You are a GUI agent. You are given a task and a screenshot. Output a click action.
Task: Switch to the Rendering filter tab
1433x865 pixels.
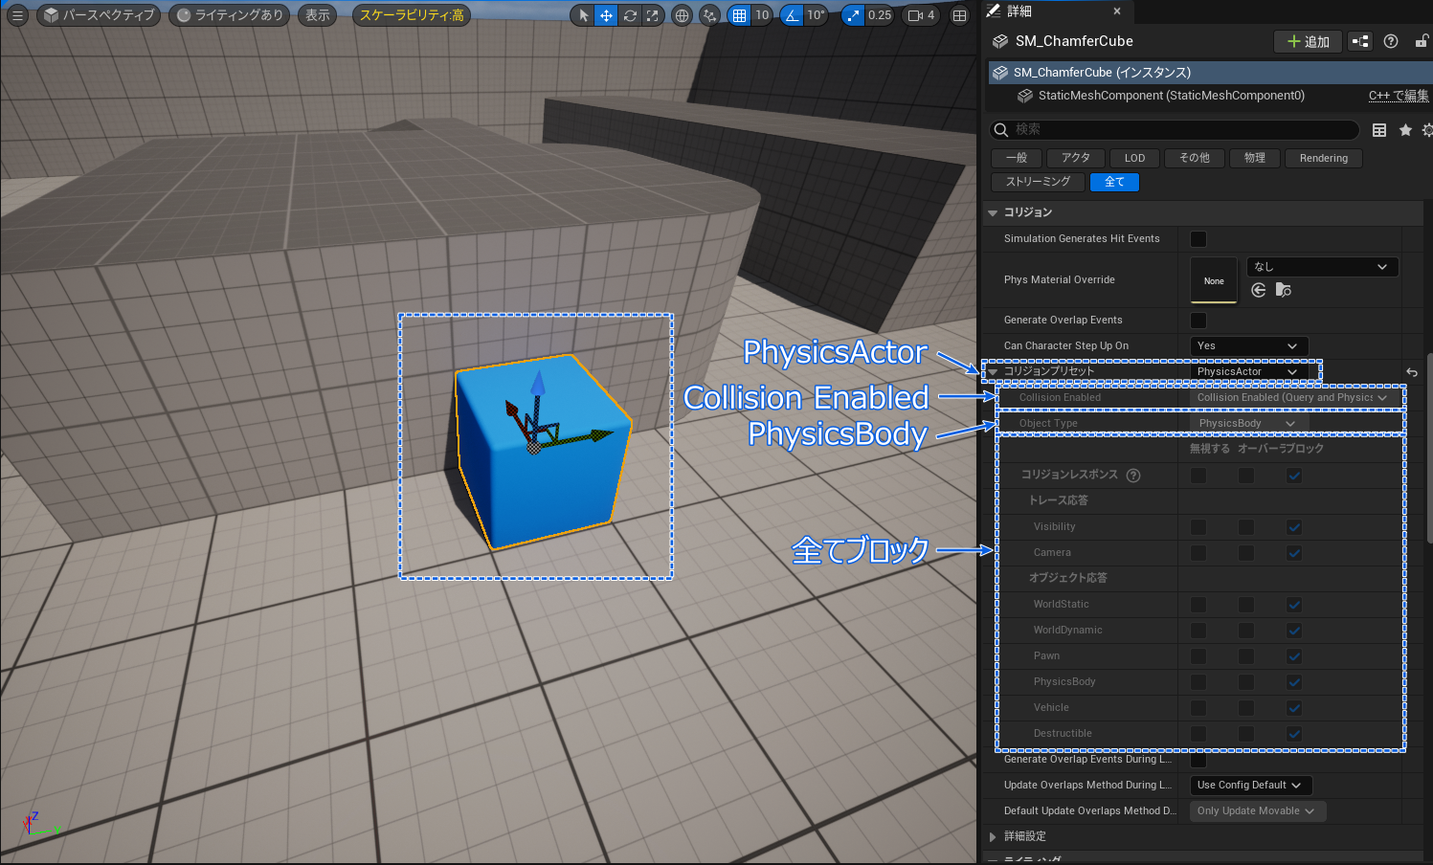tap(1323, 158)
